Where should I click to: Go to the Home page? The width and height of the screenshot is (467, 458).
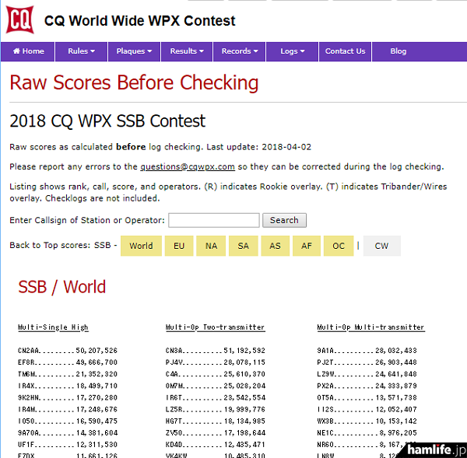(x=28, y=51)
